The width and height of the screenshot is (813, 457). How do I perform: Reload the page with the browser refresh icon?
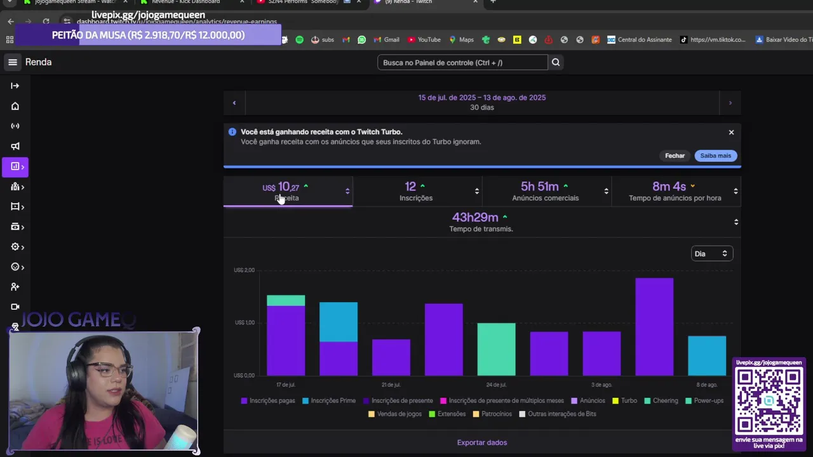(46, 21)
